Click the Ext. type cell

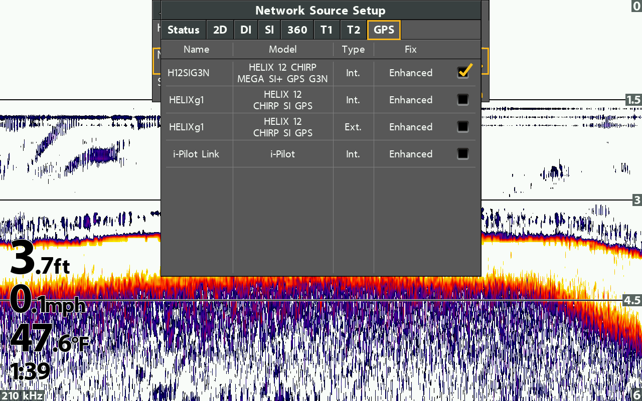pos(353,127)
